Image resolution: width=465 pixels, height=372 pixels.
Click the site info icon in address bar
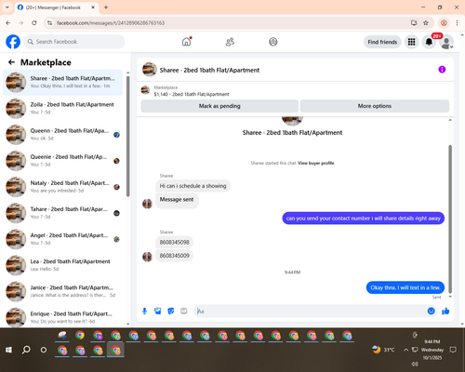(x=49, y=22)
